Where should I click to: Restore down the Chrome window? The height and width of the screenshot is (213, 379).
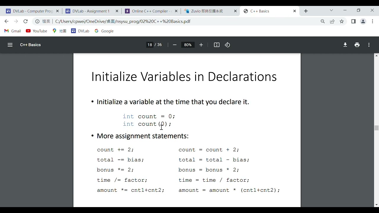(359, 10)
